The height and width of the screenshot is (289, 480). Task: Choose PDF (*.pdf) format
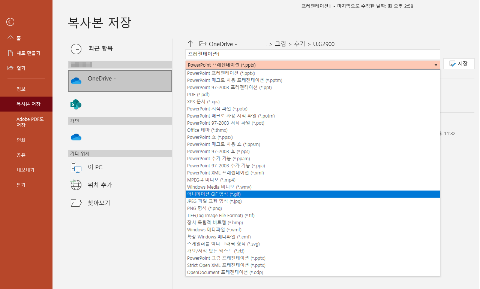pyautogui.click(x=313, y=95)
